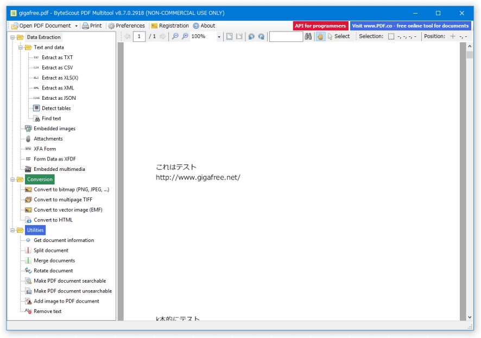
Task: Click document scrollbar up arrow
Action: pyautogui.click(x=470, y=46)
